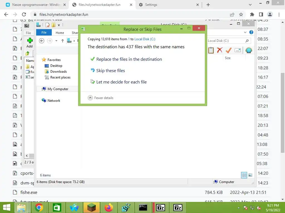Bookmark this page with star icon
Image resolution: width=285 pixels, height=213 pixels.
[x=241, y=14]
